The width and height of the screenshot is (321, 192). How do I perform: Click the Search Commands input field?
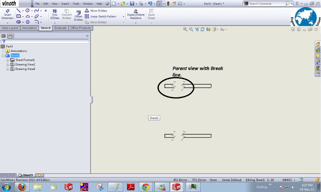tap(267, 4)
